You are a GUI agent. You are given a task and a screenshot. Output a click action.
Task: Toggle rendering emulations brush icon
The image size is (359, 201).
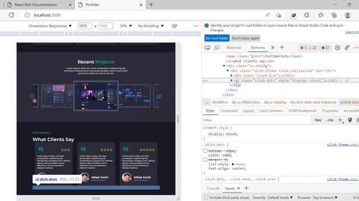(350, 120)
